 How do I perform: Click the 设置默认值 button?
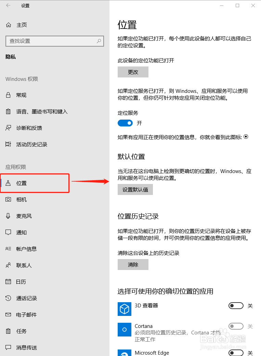tap(135, 189)
